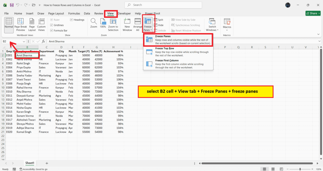Viewport: 323px width, 171px height.
Task: Toggle the Ruler checkbox
Action: (x=51, y=20)
